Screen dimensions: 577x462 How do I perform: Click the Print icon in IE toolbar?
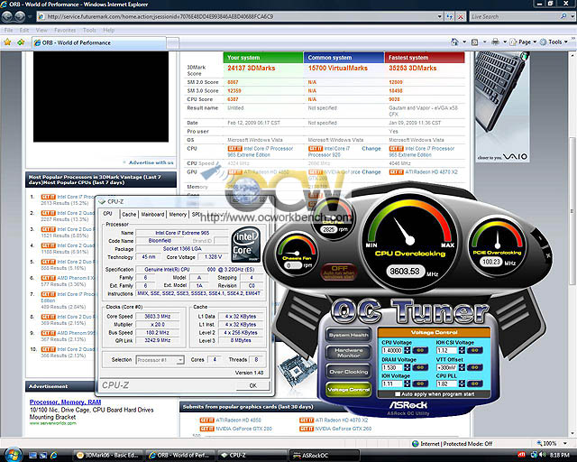[x=495, y=42]
